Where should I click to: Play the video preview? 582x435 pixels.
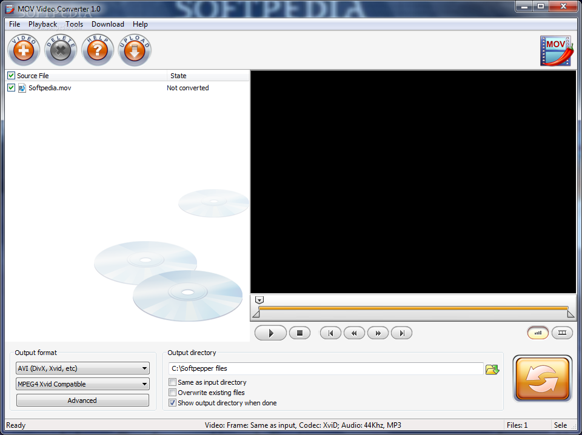coord(270,333)
